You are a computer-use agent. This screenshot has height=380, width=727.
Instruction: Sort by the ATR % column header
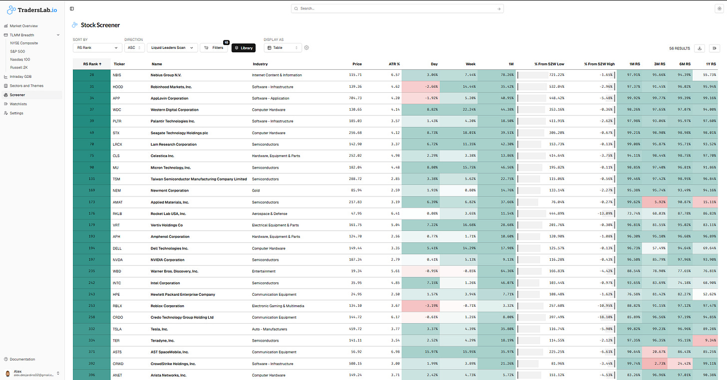(x=394, y=64)
